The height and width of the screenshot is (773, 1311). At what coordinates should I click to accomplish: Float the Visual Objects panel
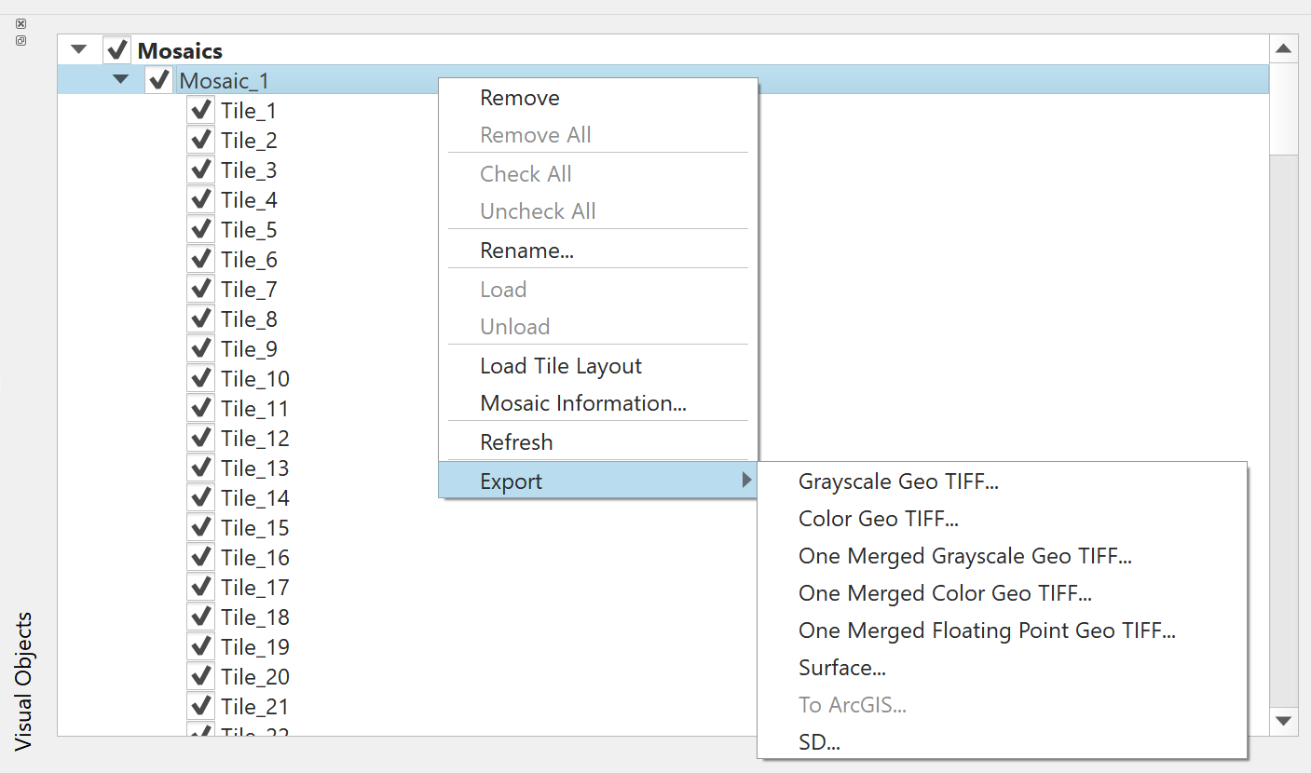[x=20, y=40]
